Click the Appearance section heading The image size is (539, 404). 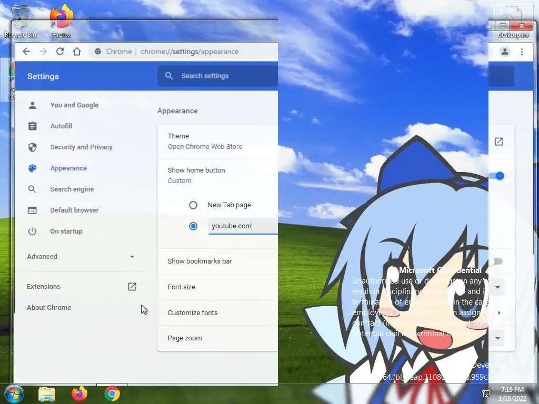point(177,111)
